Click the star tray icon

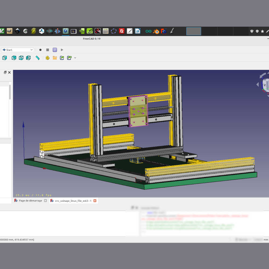(x=262, y=31)
